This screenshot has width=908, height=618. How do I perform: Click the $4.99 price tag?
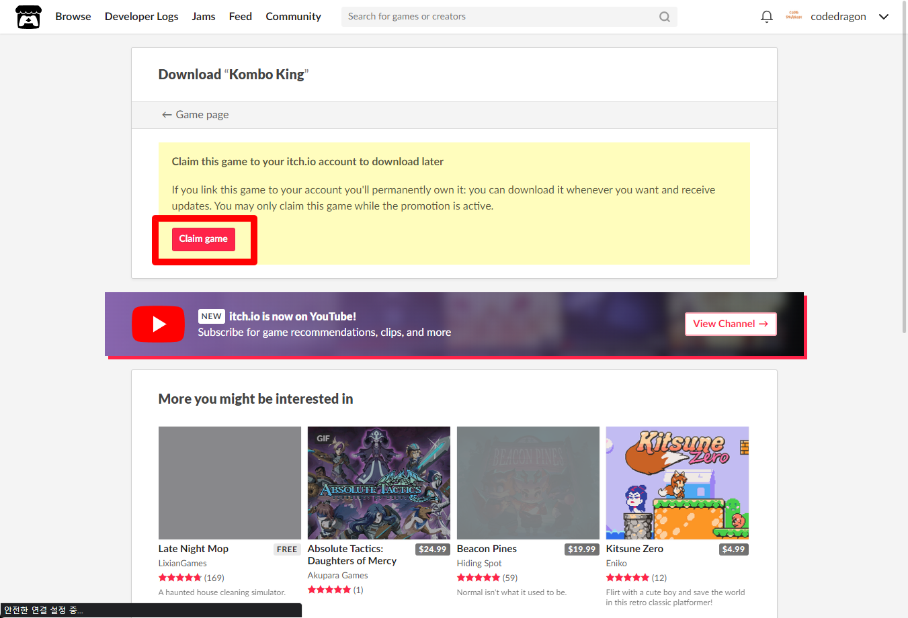pos(733,549)
